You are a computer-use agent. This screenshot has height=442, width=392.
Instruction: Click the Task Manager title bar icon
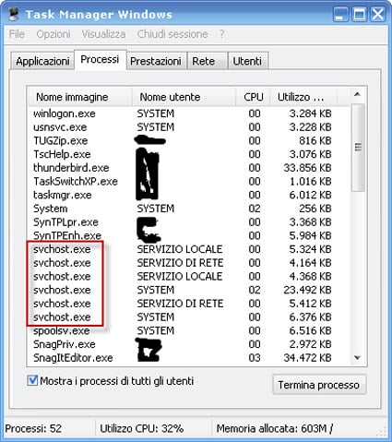coord(14,14)
